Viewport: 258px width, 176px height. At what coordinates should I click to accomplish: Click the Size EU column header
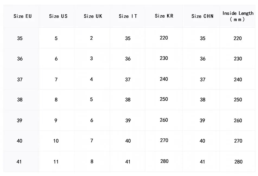point(23,16)
